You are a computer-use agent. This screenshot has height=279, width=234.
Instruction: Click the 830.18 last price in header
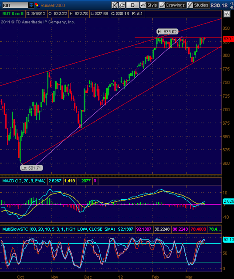point(219,6)
